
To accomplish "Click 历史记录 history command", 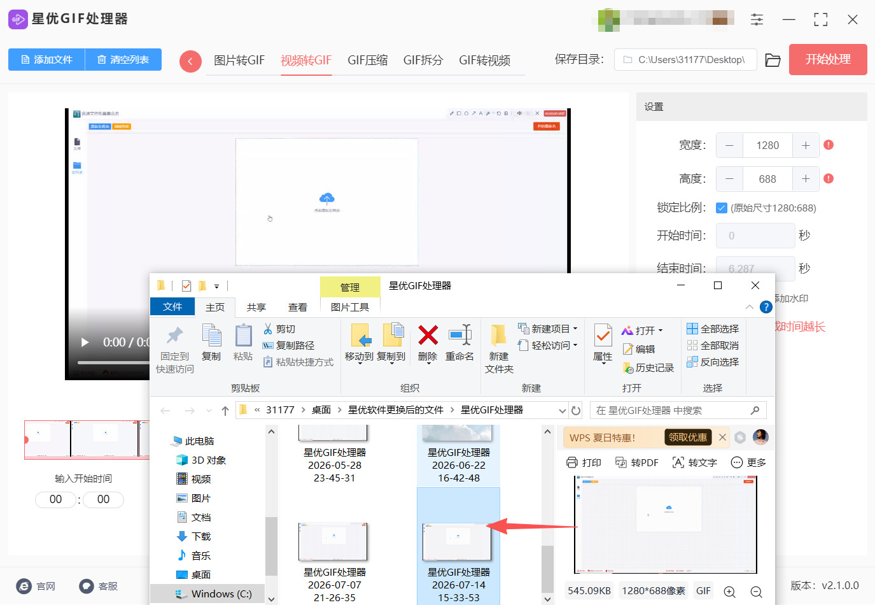I will coord(648,367).
